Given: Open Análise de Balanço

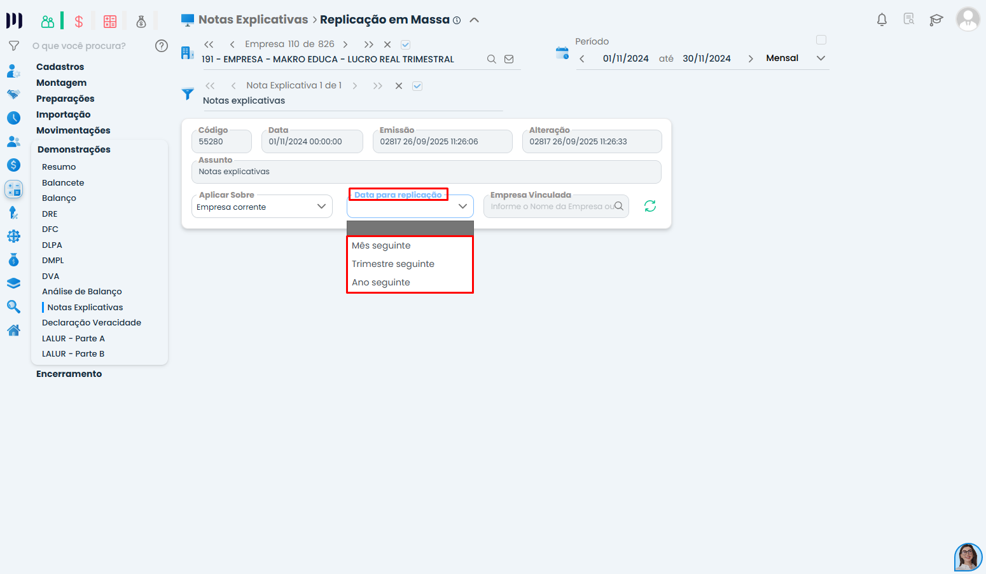Looking at the screenshot, I should point(82,291).
